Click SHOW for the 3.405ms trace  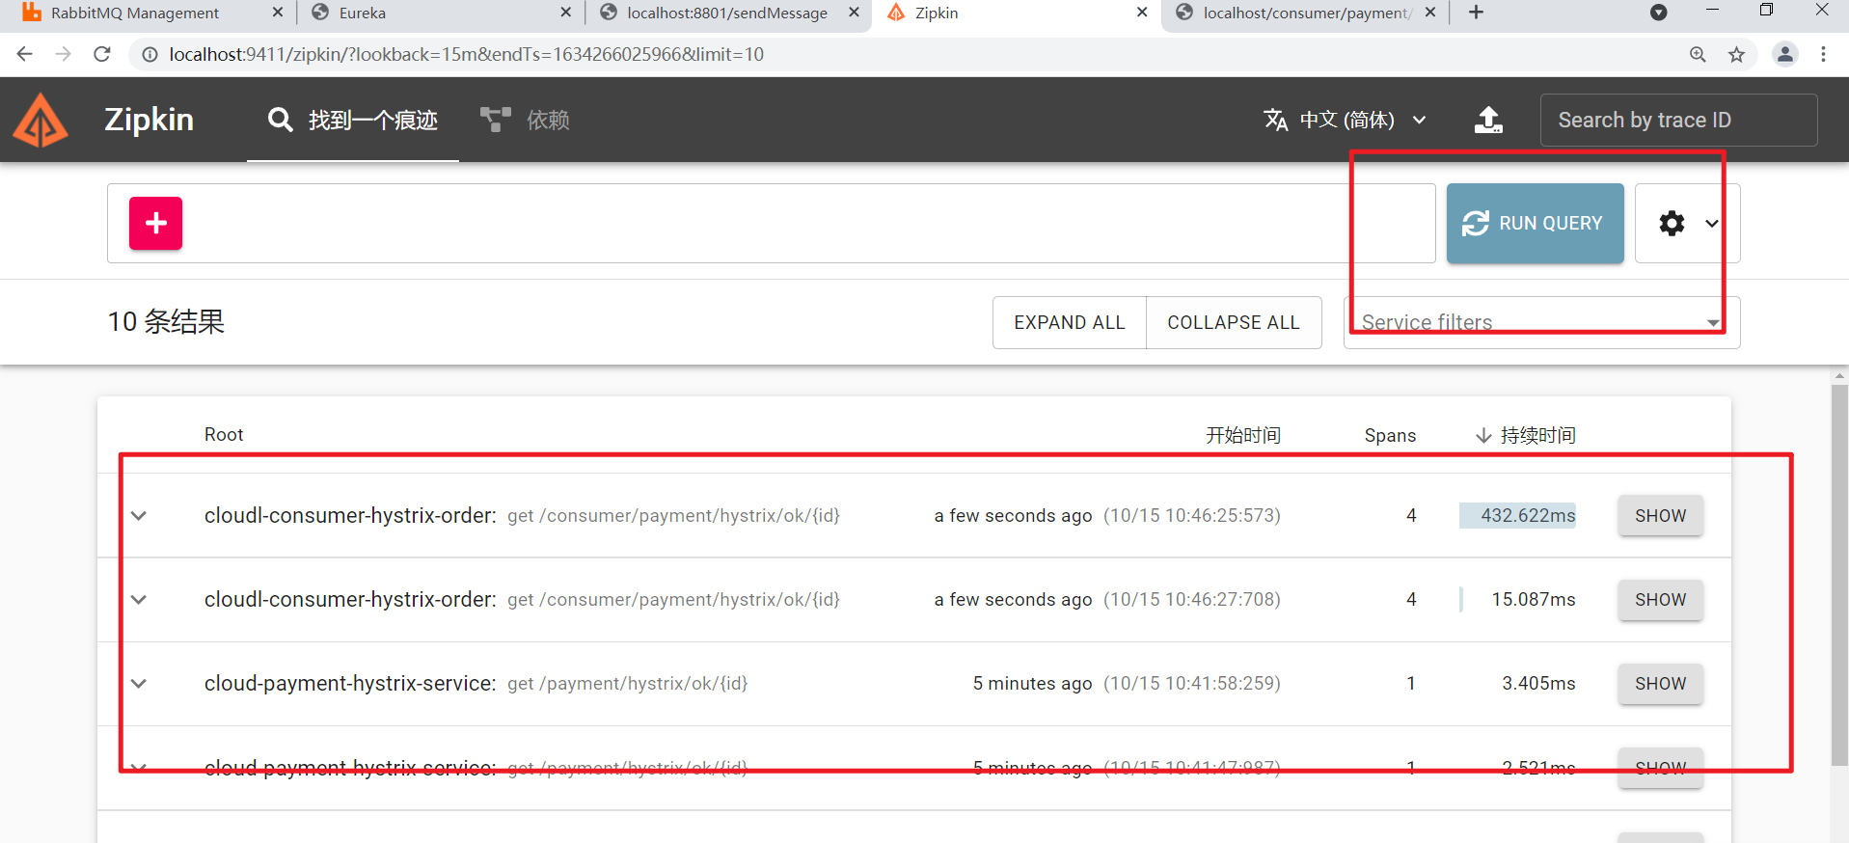point(1660,684)
